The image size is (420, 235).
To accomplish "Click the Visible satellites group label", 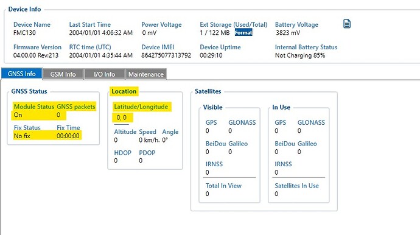I will point(212,107).
